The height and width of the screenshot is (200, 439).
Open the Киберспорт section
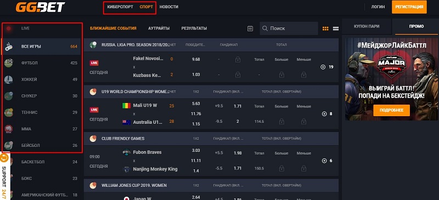[120, 7]
